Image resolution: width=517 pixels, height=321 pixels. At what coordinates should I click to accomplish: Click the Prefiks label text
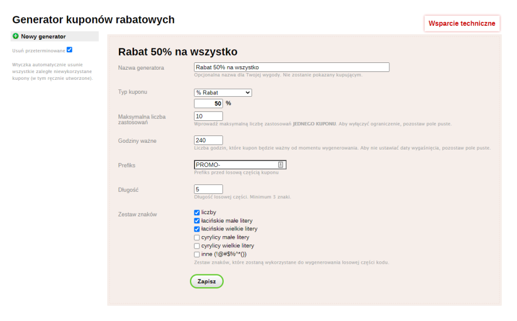click(x=126, y=165)
